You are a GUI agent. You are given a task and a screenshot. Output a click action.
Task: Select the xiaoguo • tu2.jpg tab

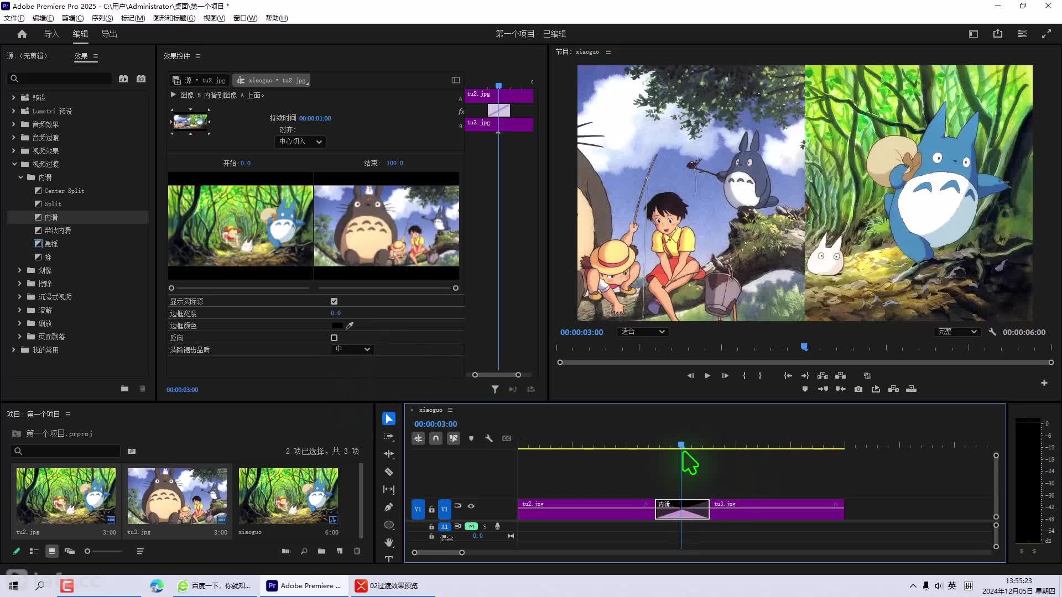coord(272,81)
